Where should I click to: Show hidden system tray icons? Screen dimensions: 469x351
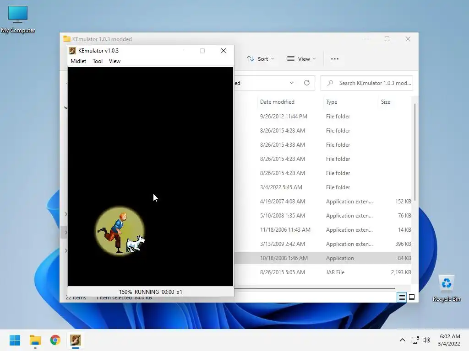(403, 340)
